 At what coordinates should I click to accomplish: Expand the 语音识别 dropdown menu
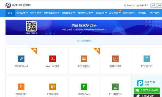point(101,13)
